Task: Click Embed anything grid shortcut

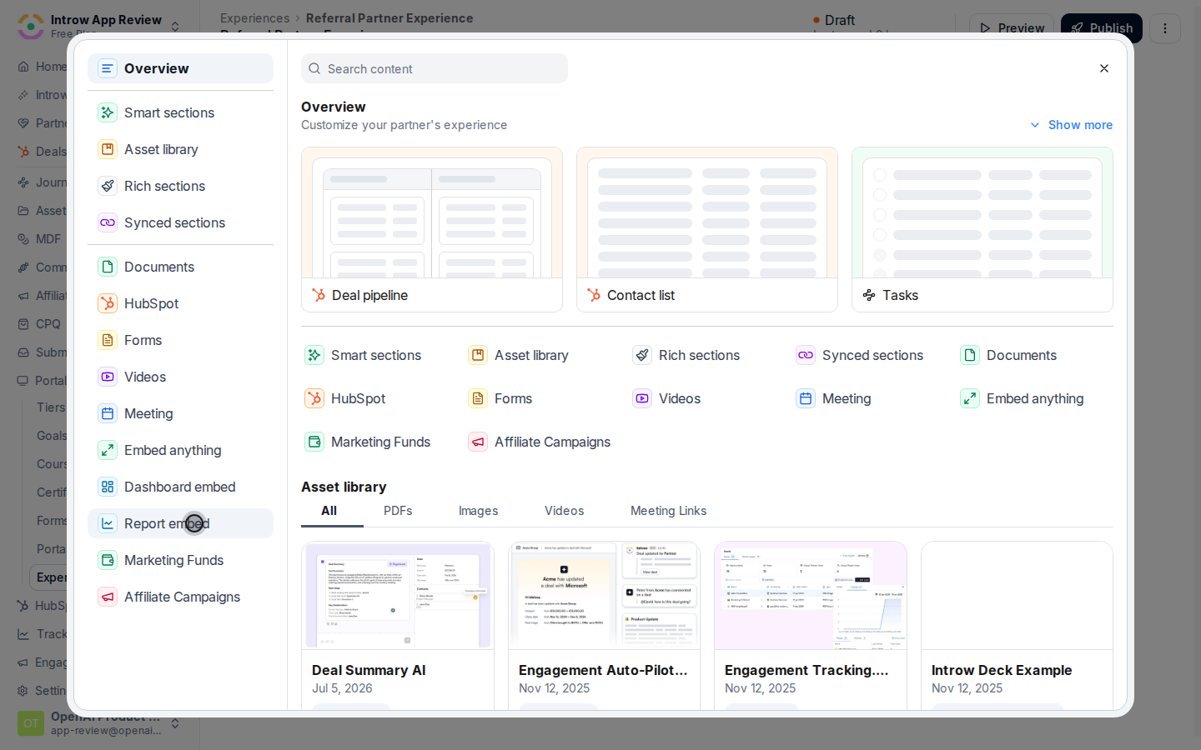Action: [1022, 398]
